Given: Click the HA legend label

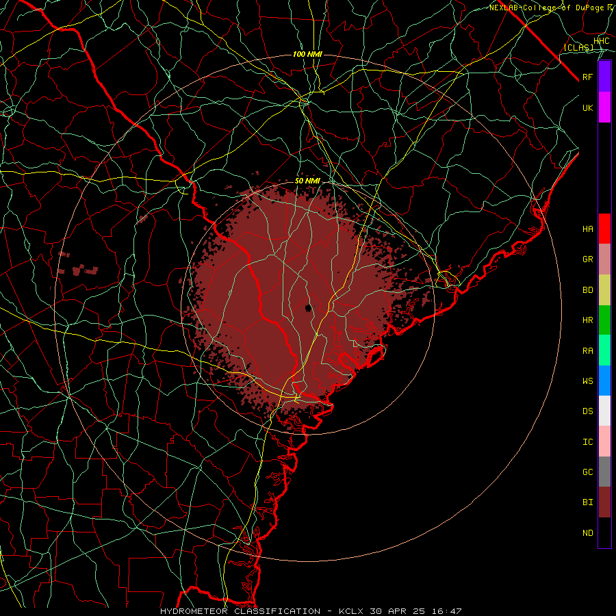Looking at the screenshot, I should tap(588, 229).
